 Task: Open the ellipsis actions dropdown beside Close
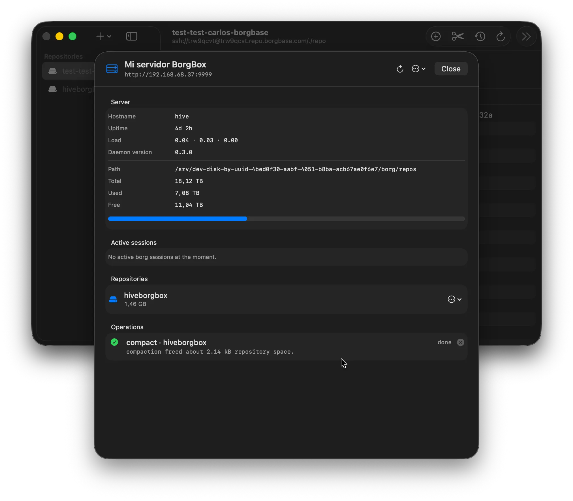pos(418,69)
